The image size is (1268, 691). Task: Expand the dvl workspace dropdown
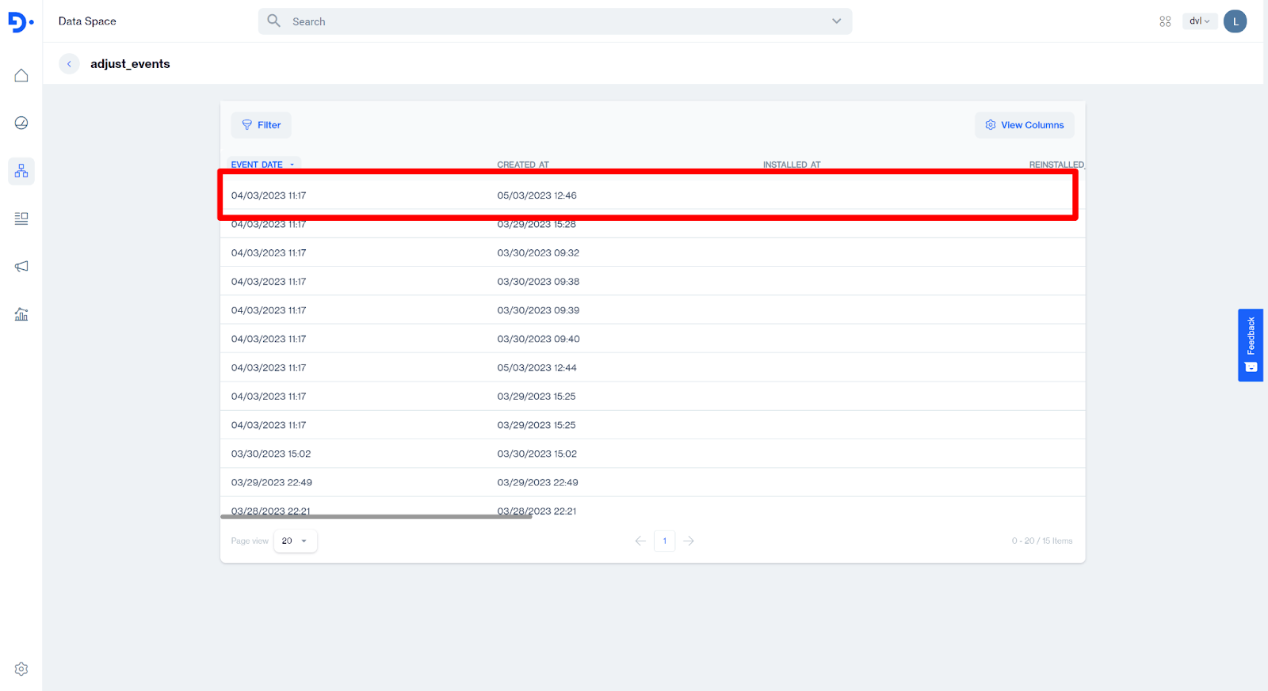tap(1199, 21)
